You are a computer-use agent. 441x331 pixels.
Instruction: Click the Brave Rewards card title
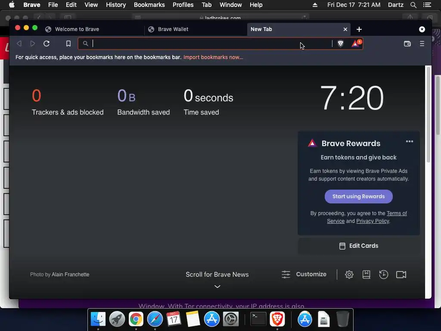tap(351, 143)
